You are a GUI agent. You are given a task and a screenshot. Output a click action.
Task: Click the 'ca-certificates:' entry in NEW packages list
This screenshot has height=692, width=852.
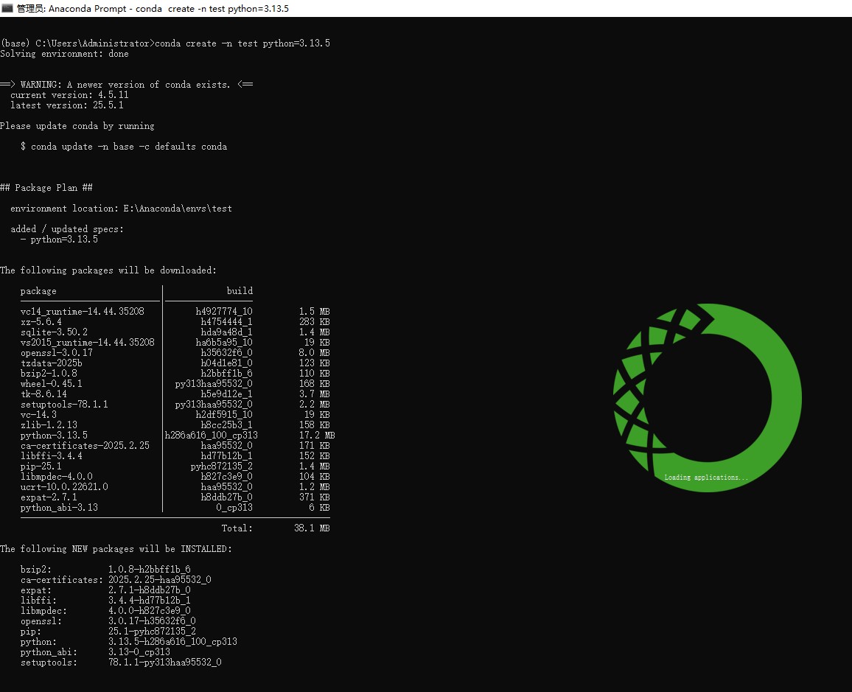(x=62, y=580)
